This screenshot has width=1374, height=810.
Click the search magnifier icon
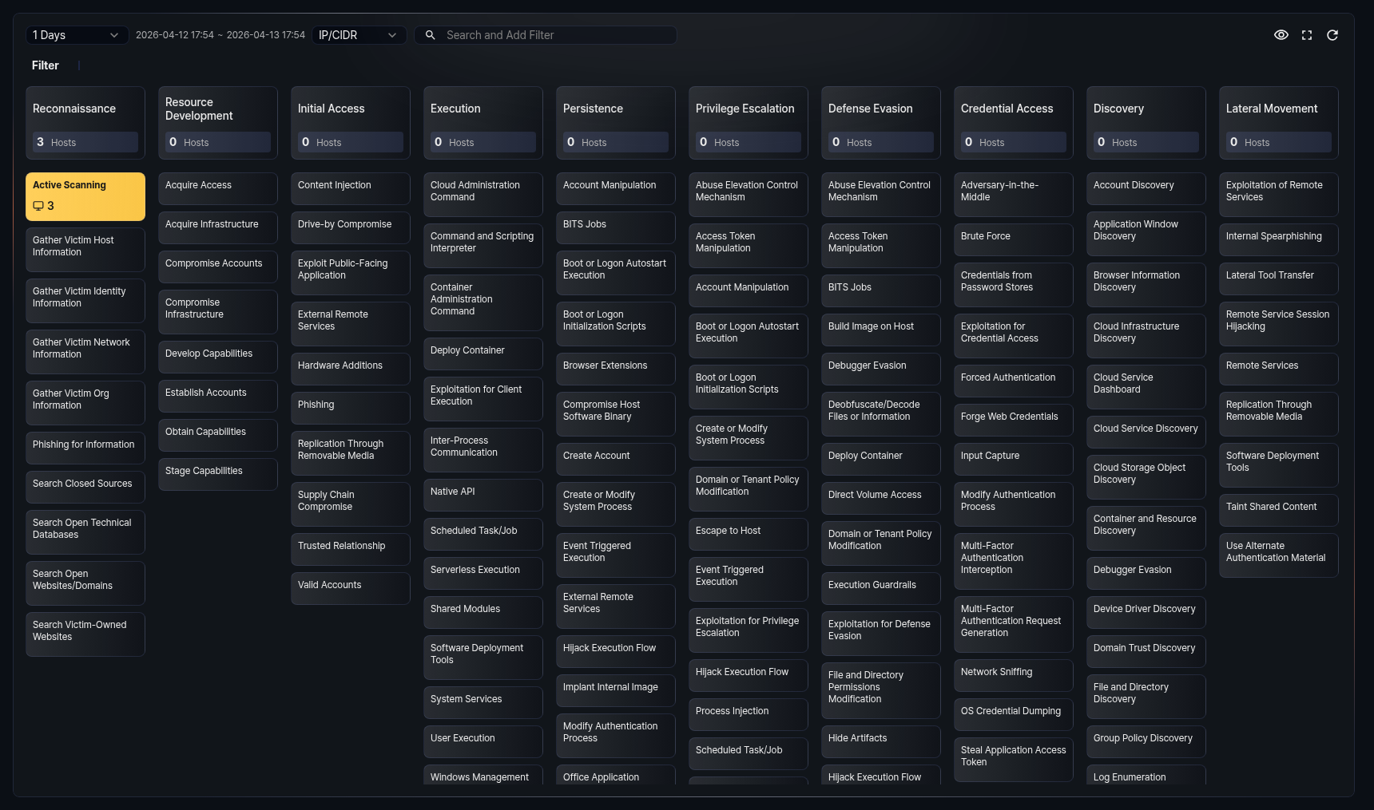coord(430,35)
